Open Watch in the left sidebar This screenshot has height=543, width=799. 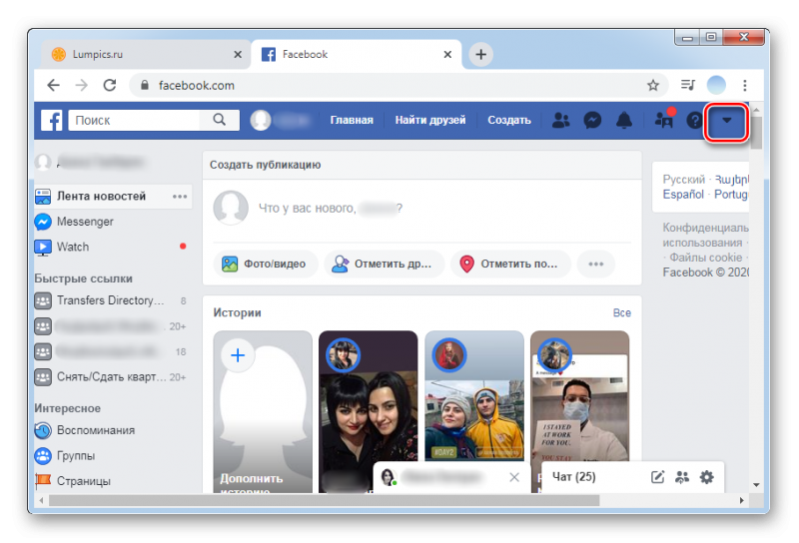[73, 248]
